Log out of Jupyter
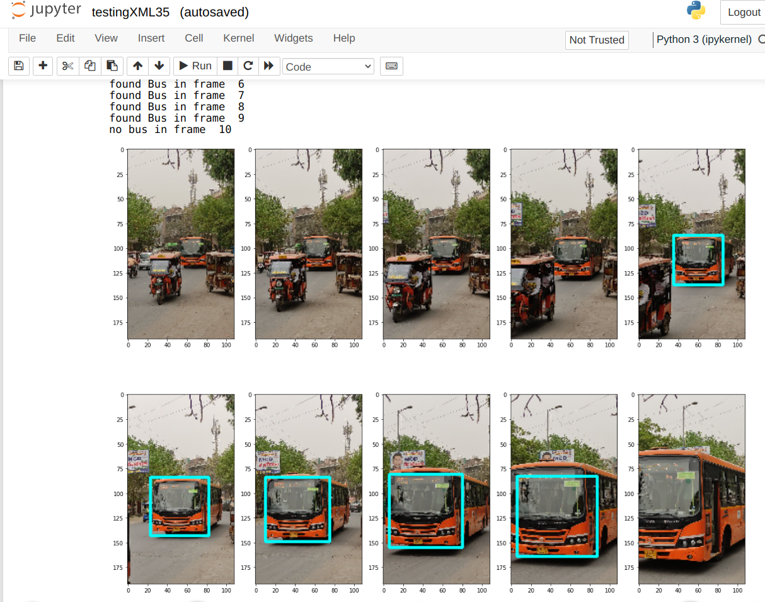Viewport: 765px width, 602px height. (744, 11)
